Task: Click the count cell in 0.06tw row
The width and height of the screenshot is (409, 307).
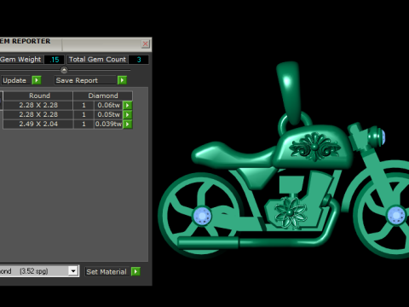Action: (84, 105)
